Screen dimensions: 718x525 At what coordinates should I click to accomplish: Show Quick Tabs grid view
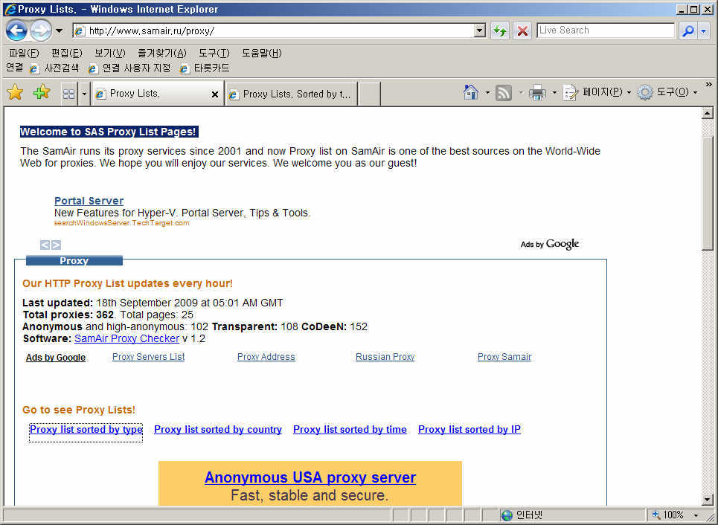tap(68, 94)
